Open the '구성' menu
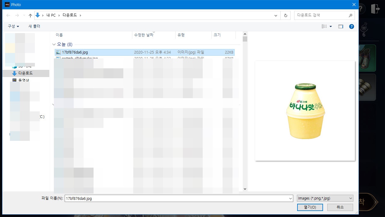This screenshot has height=217, width=385. 14,26
